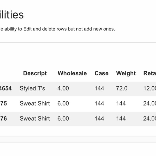Click the item number ending in 76
Screen dimensions: 156x156
point(4,119)
